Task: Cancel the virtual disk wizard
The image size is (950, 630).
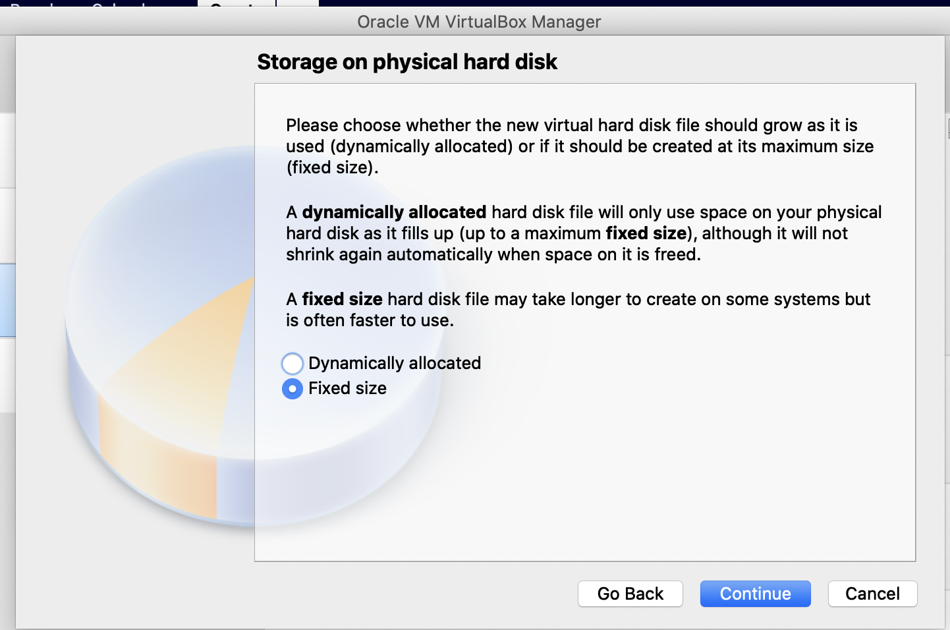Action: (x=872, y=594)
